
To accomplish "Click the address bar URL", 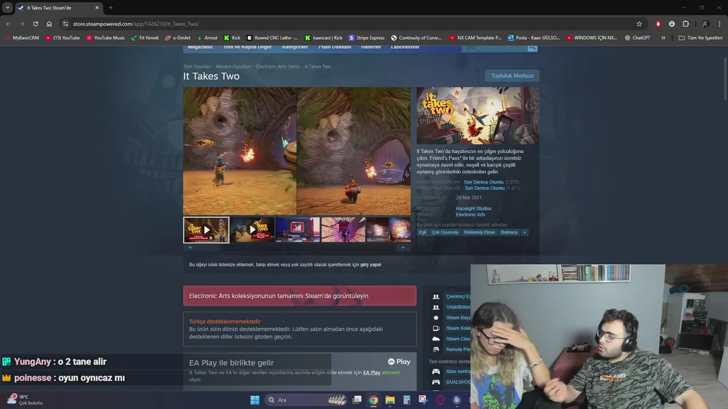I will click(x=136, y=24).
